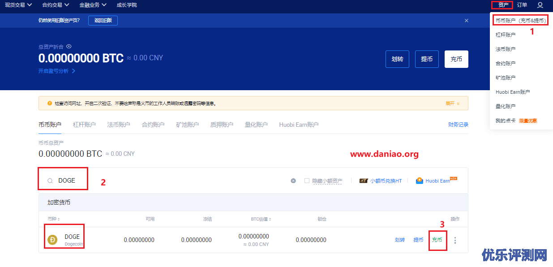
Task: Open 开启盈亏分析 link
Action: coord(56,71)
